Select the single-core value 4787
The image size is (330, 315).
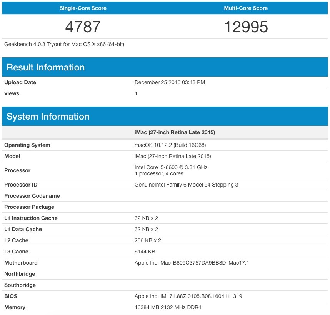83,27
